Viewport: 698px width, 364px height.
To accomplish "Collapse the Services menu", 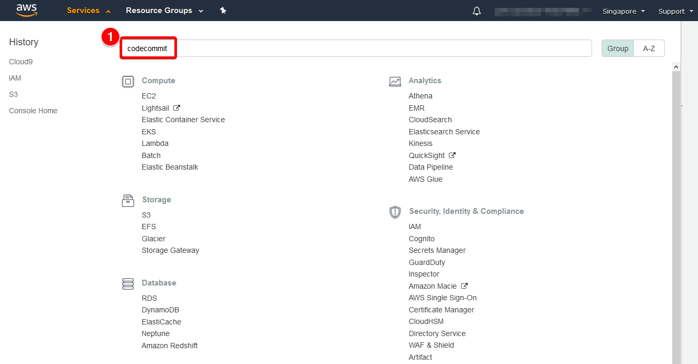I will pyautogui.click(x=89, y=11).
